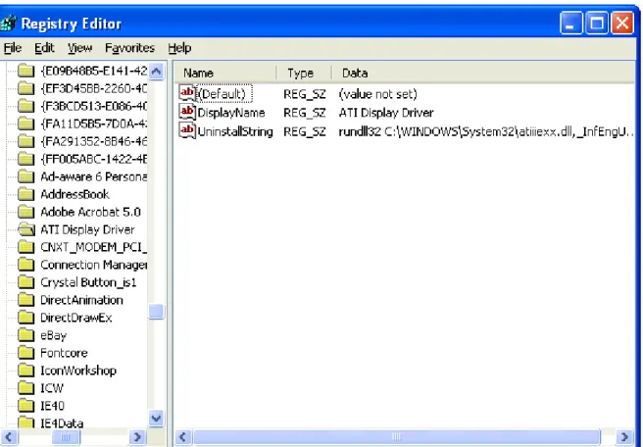Click the Ad-aware 6 Personal folder icon
Viewport: 643px width, 447px height.
click(26, 176)
